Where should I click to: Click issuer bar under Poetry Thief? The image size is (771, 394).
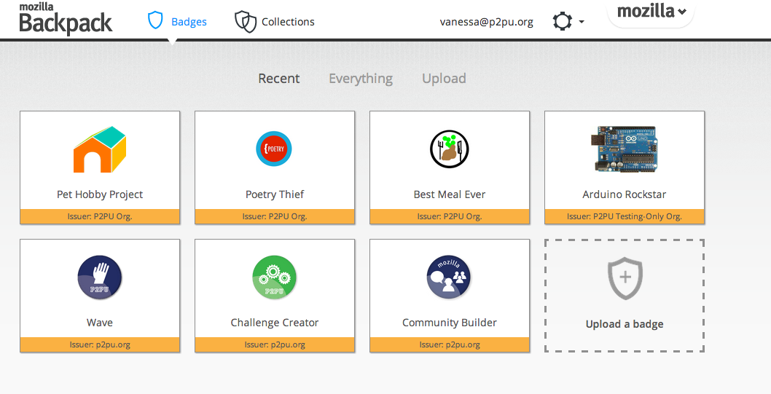(x=275, y=216)
